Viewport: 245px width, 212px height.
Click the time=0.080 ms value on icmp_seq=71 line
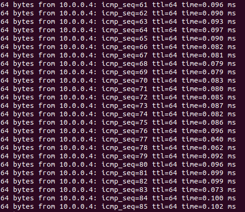(x=209, y=89)
